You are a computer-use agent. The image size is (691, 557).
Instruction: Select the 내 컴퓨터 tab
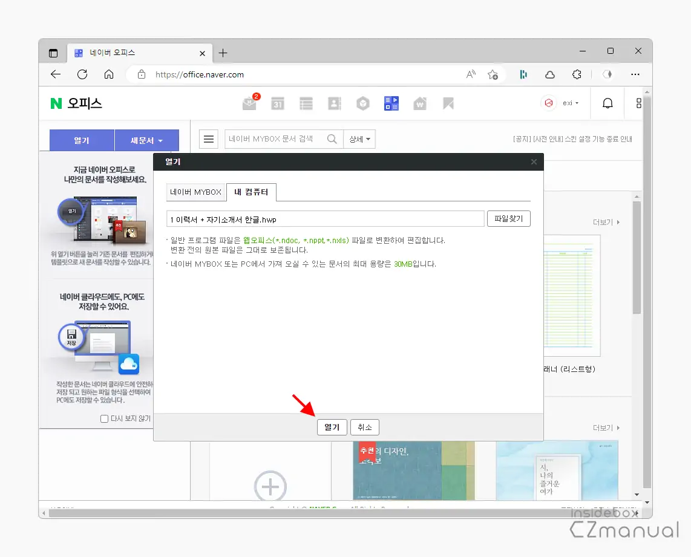pos(251,192)
